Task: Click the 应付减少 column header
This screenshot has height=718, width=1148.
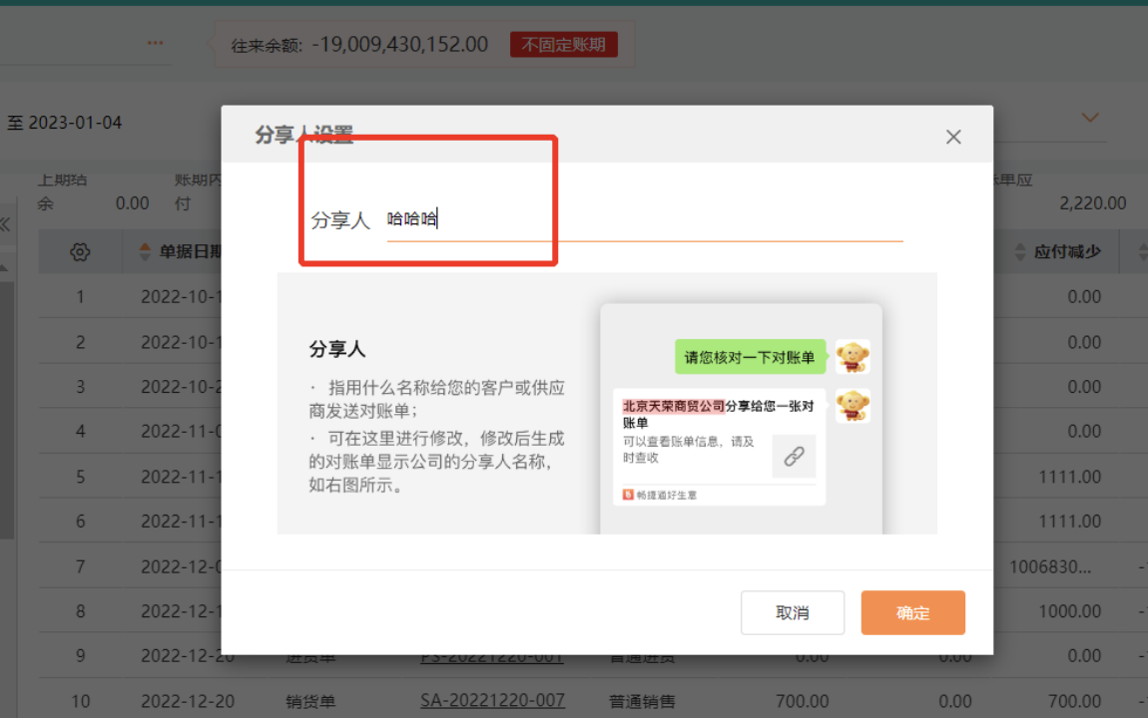Action: [1067, 252]
